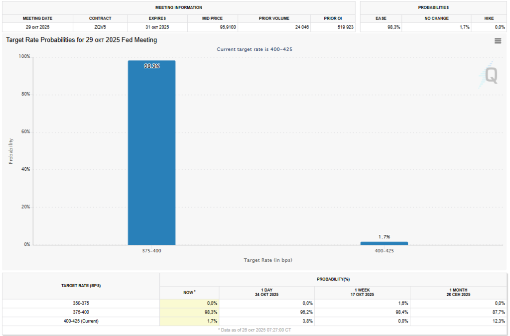This screenshot has width=510, height=336.
Task: Click the NOW column header
Action: (x=189, y=292)
